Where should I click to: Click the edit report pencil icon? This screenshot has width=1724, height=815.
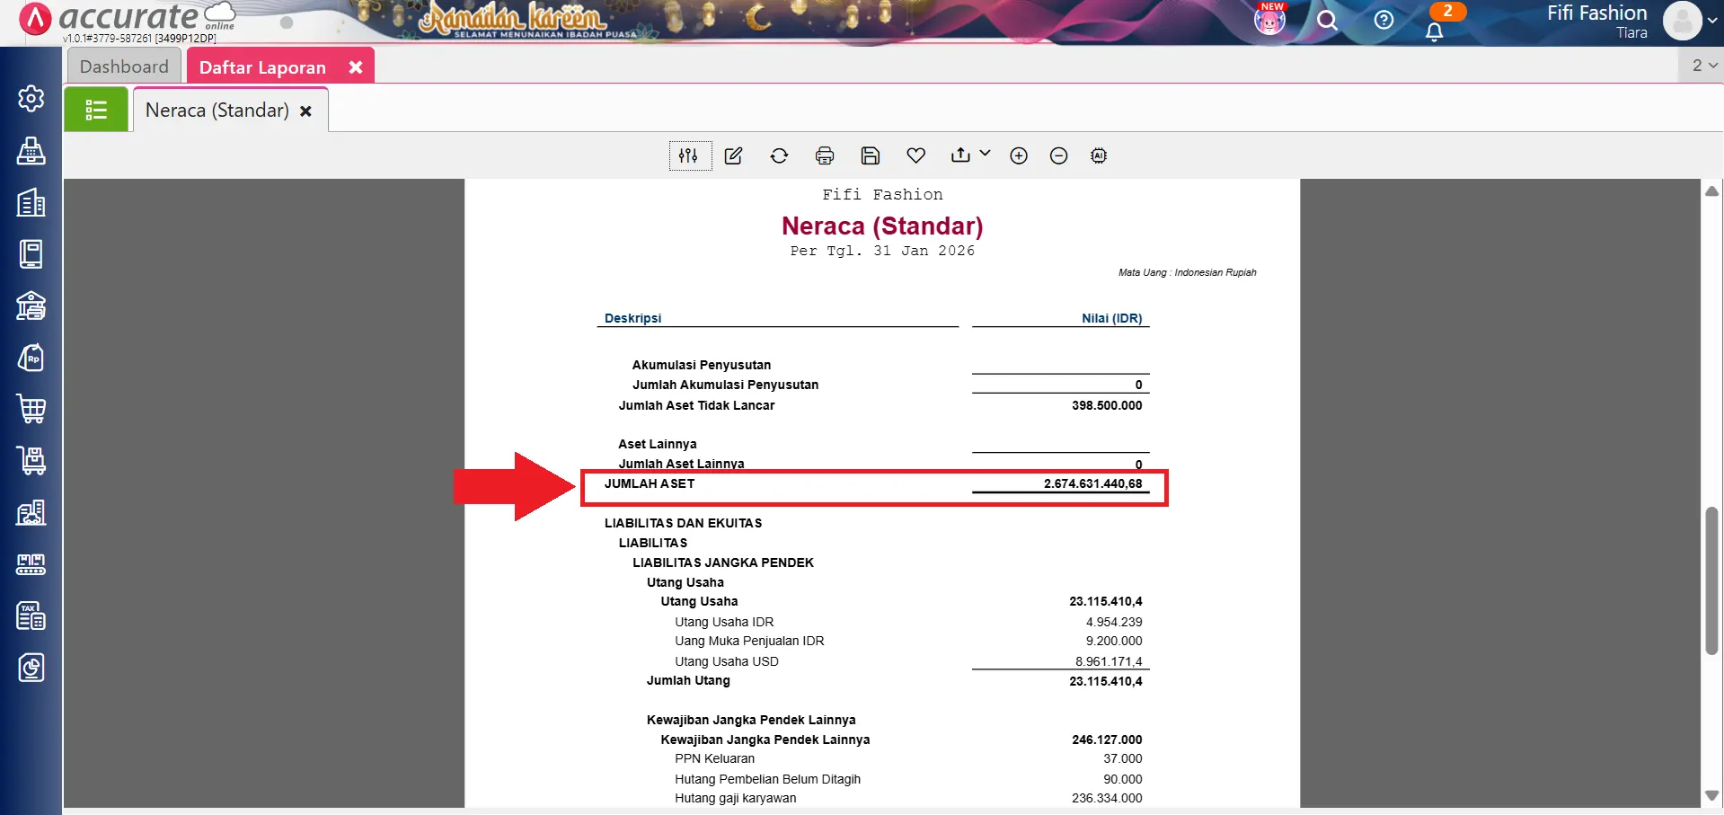pyautogui.click(x=734, y=155)
